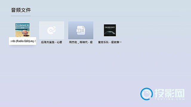Select the blue-shaded tile of the 周杰伦 file
The image size is (191, 107).
81,30
